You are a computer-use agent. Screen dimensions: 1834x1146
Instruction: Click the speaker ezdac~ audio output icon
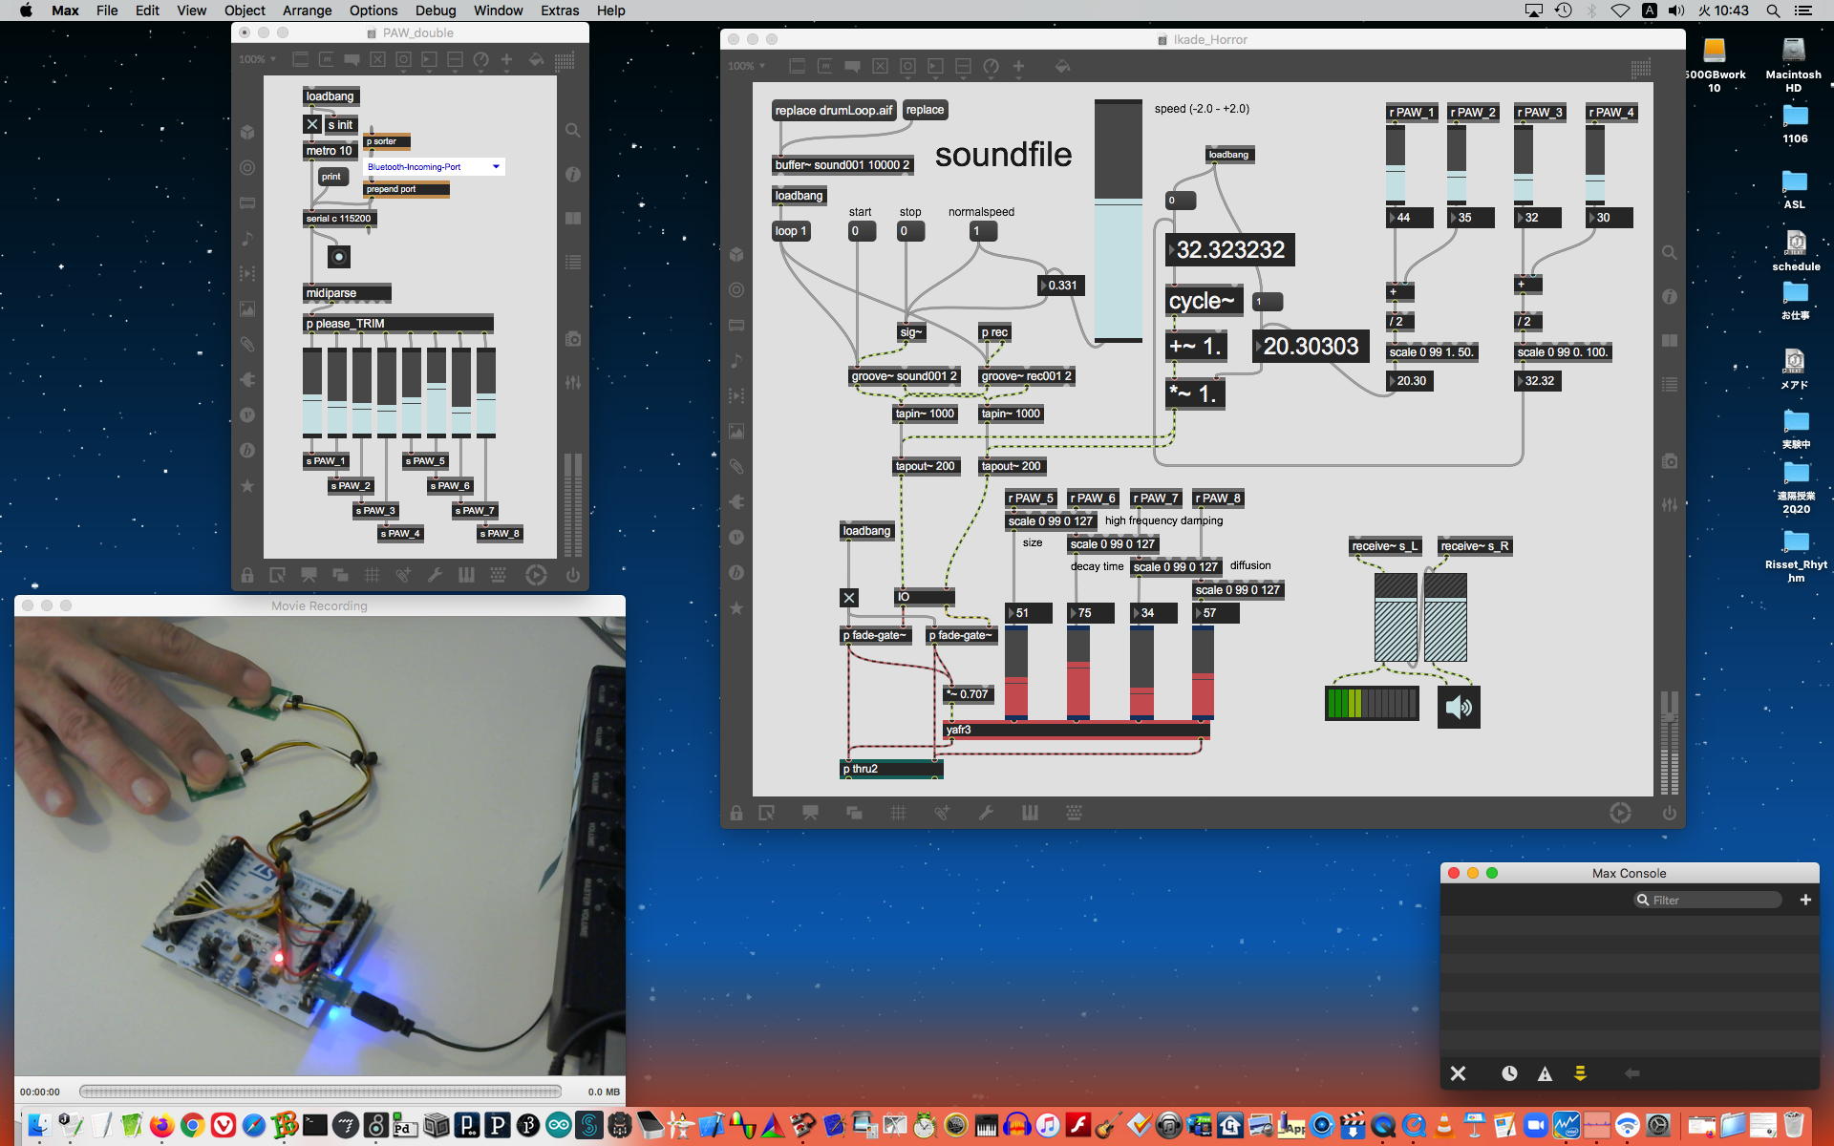(x=1459, y=707)
